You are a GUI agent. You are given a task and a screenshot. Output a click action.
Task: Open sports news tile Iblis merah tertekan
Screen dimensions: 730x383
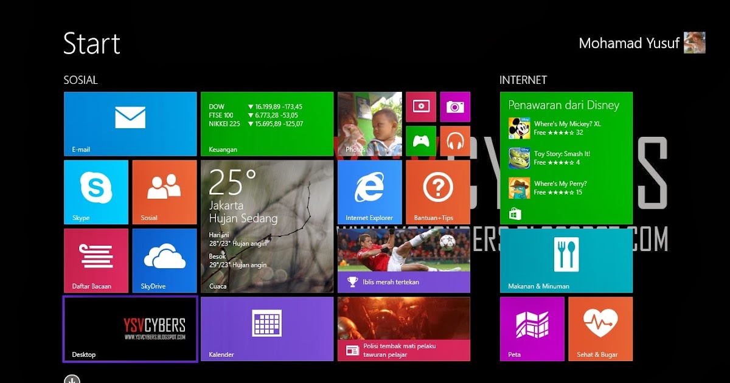pos(404,261)
